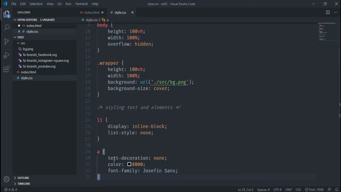
Task: Click the Port: 5500 Live Server status item
Action: pyautogui.click(x=314, y=190)
